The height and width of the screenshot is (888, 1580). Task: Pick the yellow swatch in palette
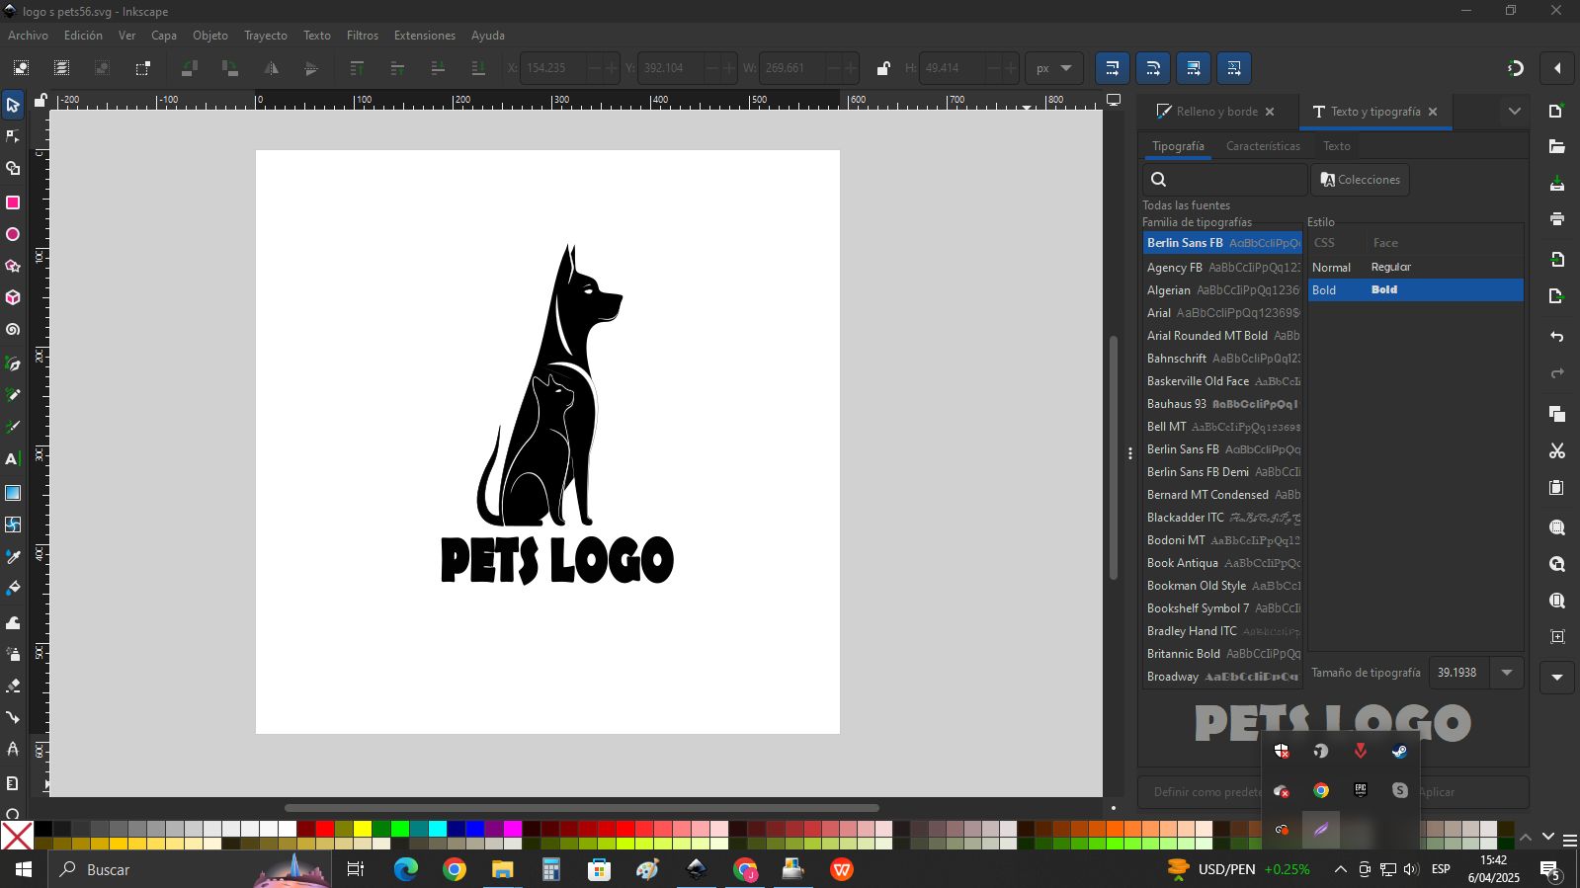tap(363, 829)
